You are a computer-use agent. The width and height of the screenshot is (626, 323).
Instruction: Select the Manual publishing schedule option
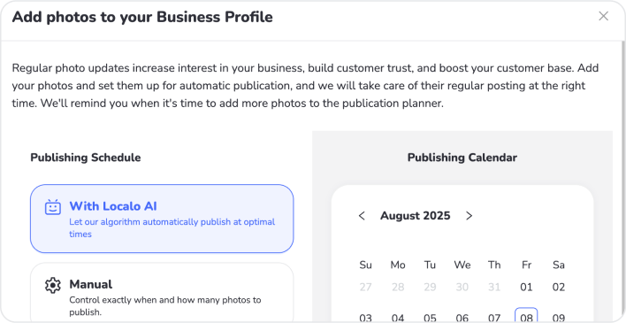162,293
